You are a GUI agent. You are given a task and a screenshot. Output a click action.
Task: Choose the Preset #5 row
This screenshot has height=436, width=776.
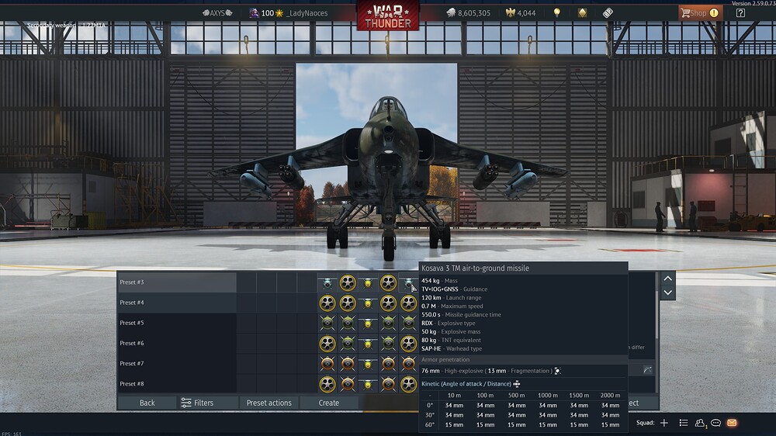(x=177, y=323)
